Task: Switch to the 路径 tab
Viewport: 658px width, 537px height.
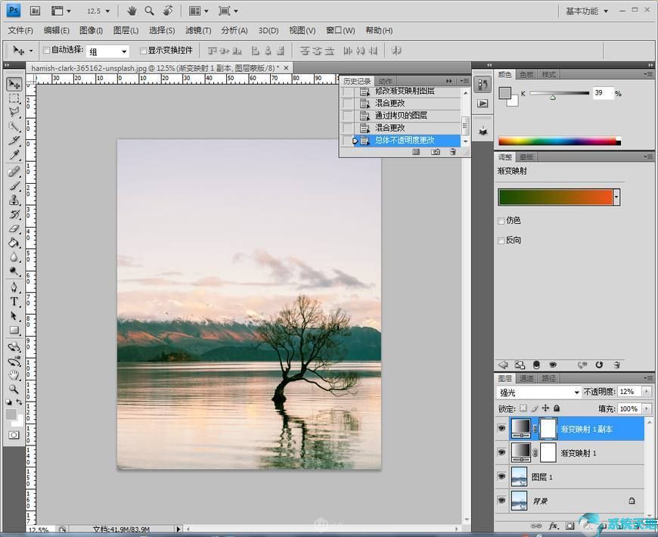Action: (548, 378)
